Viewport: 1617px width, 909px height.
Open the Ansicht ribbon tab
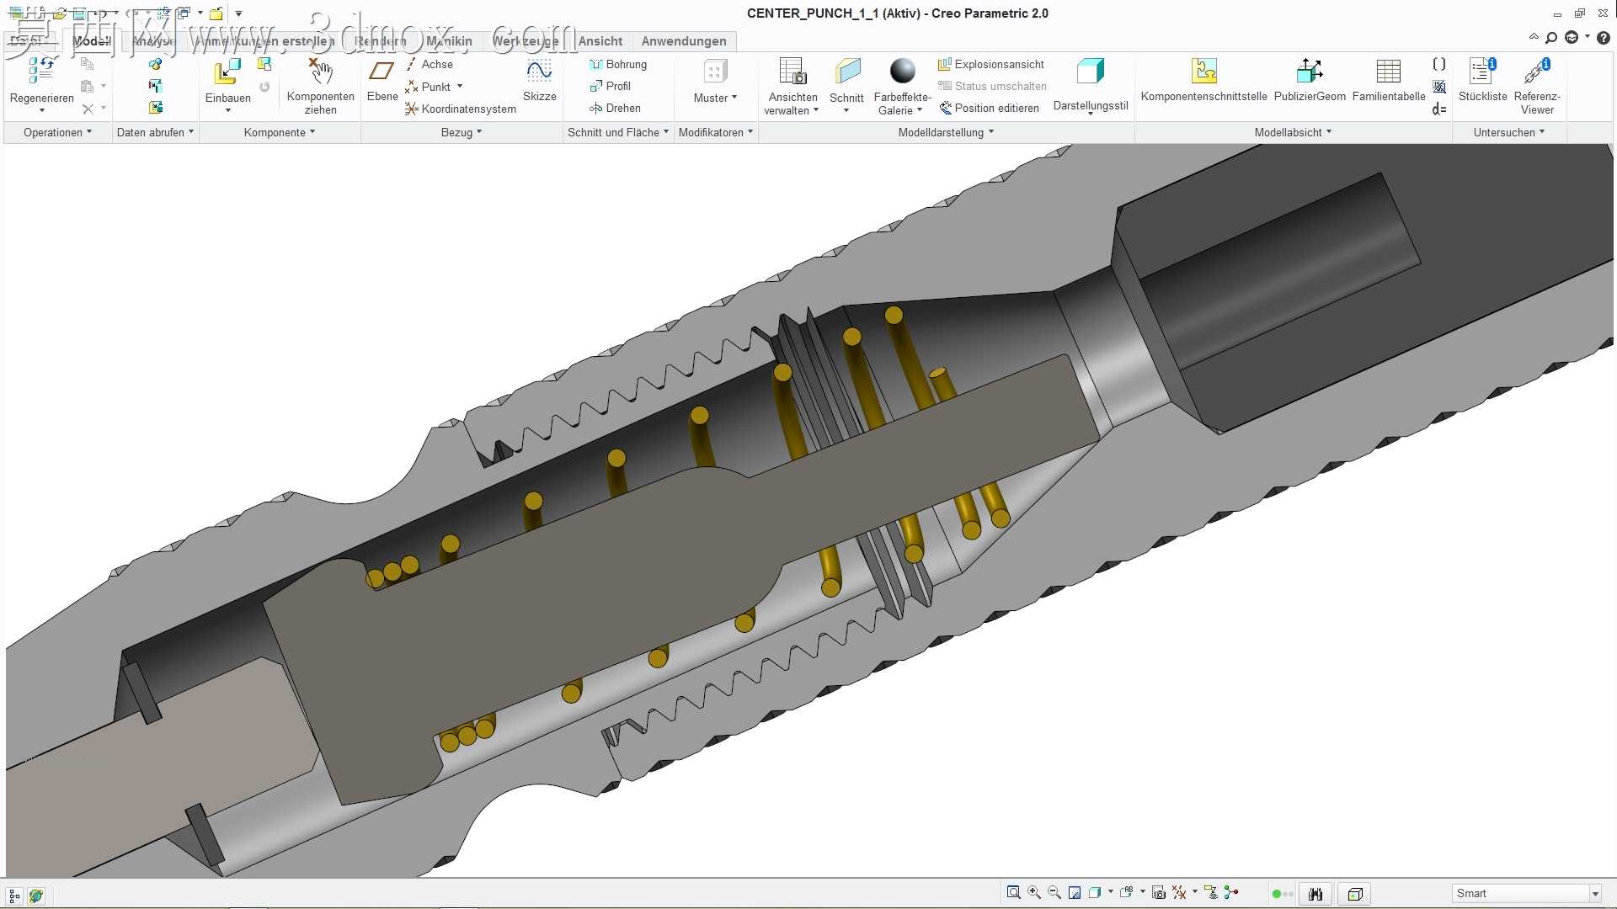pos(600,41)
